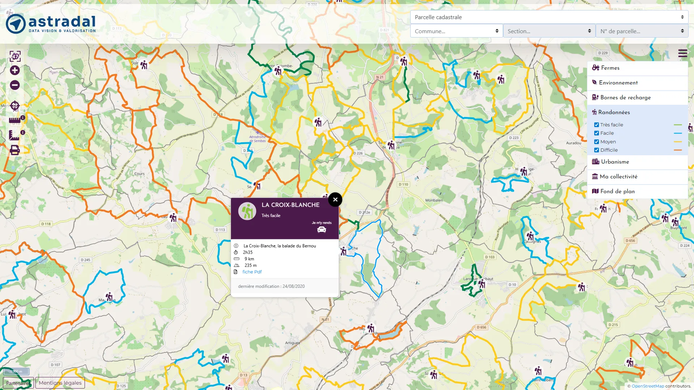The height and width of the screenshot is (390, 694).
Task: Disable the Moyen hiking difficulty checkbox
Action: (596, 142)
